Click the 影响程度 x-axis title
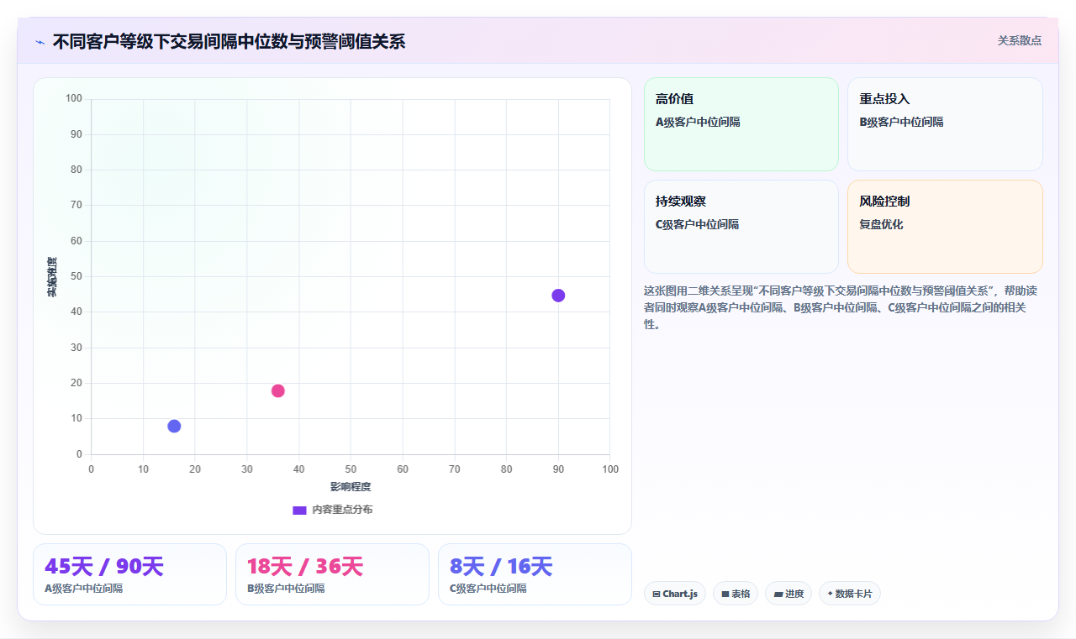This screenshot has width=1076, height=639. point(351,487)
